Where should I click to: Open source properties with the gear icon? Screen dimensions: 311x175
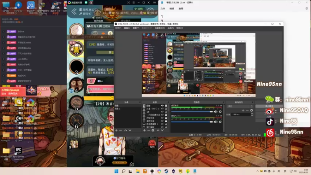coord(153,130)
